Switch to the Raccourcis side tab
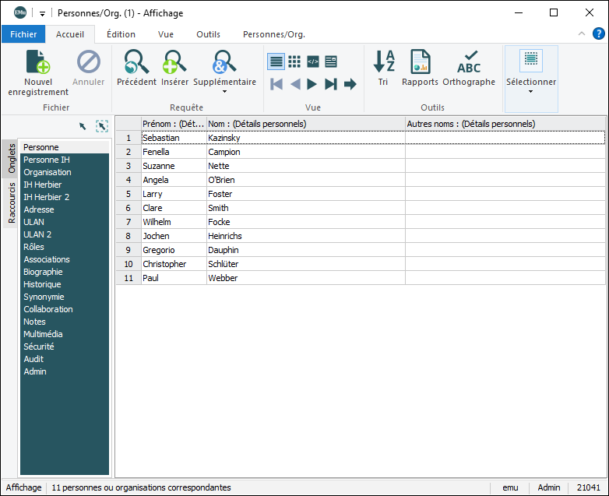This screenshot has width=609, height=496. point(12,203)
